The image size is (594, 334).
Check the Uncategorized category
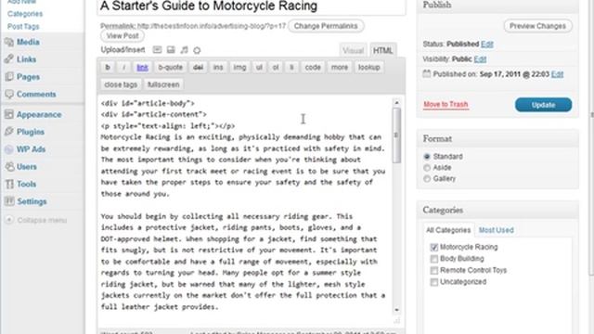coord(434,282)
